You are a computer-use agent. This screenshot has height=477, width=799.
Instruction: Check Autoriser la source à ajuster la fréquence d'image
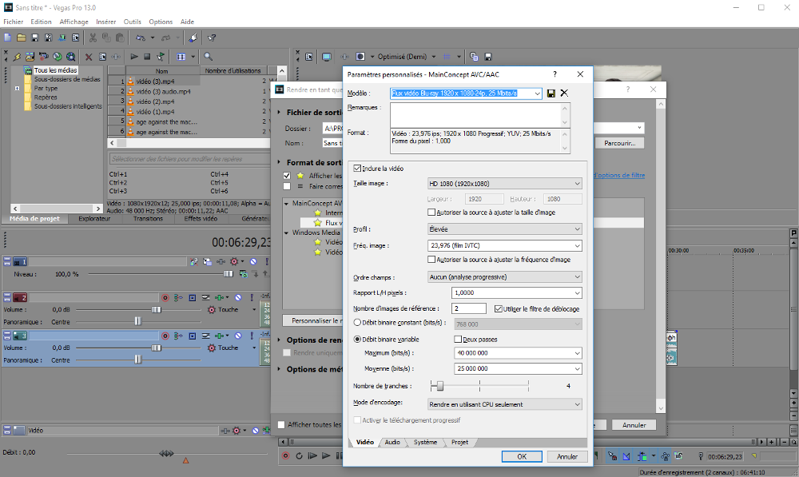pyautogui.click(x=431, y=260)
